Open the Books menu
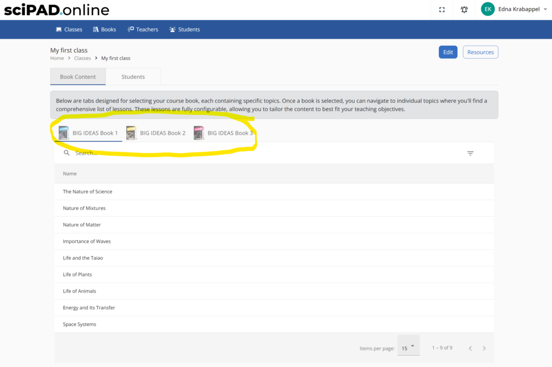The width and height of the screenshot is (552, 367). click(x=105, y=30)
